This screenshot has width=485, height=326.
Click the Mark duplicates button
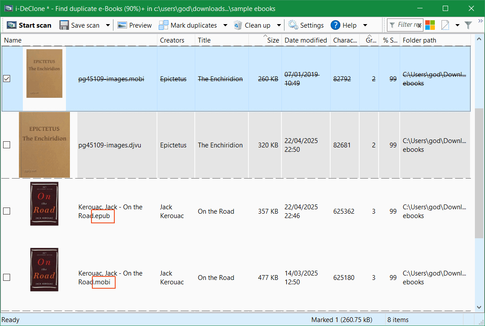(x=188, y=25)
